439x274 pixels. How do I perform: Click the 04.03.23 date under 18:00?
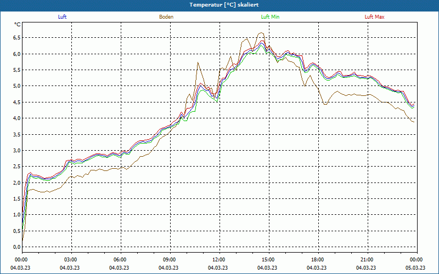(317, 267)
